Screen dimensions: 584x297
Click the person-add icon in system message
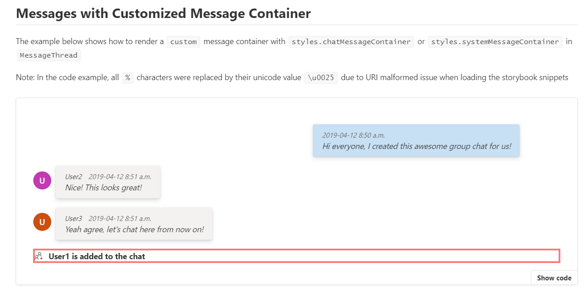tap(39, 256)
